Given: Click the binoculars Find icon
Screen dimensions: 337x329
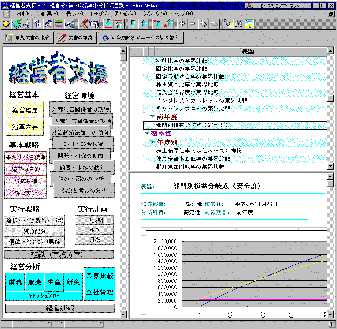Looking at the screenshot, I should tap(239, 23).
